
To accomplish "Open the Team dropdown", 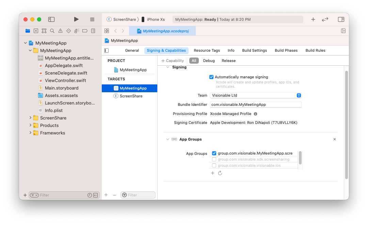I will pos(256,95).
